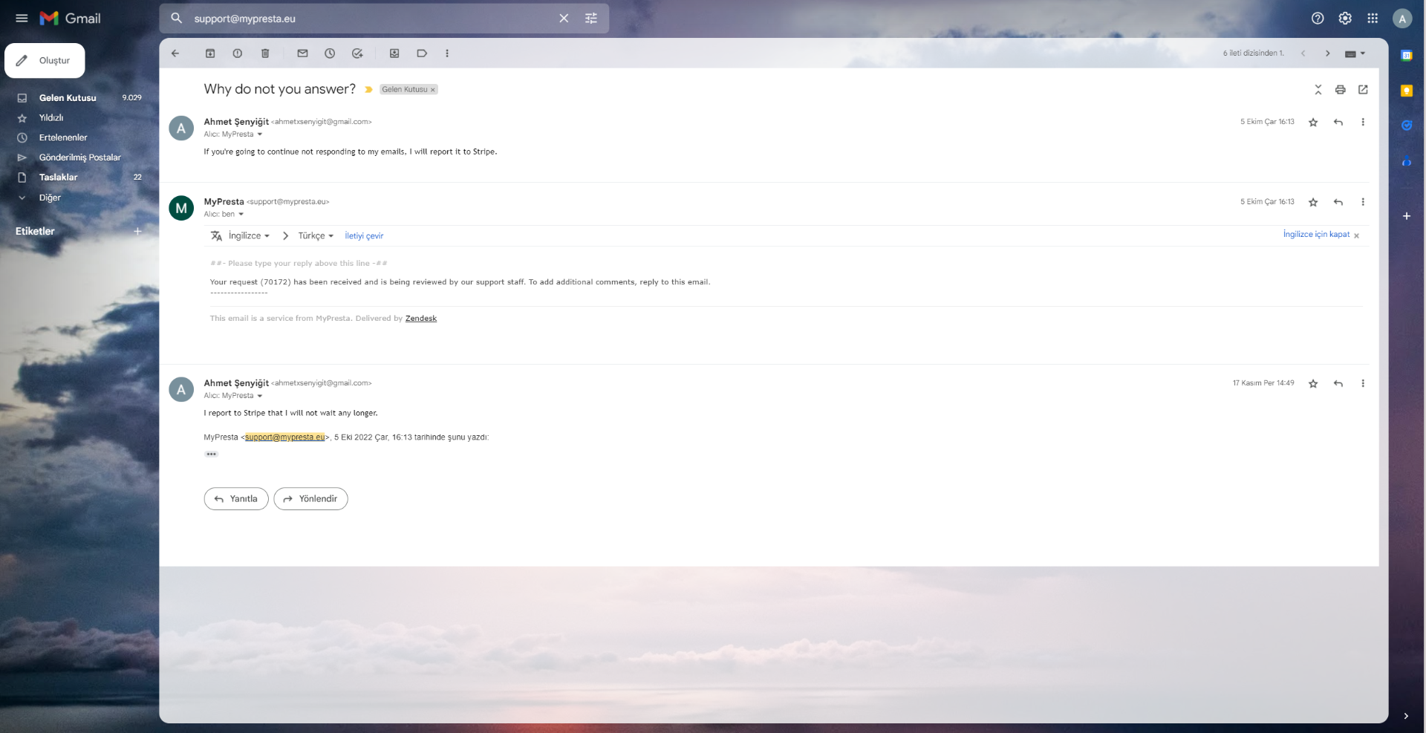Reply to the MyPresta message
The image size is (1426, 733).
click(x=1338, y=203)
